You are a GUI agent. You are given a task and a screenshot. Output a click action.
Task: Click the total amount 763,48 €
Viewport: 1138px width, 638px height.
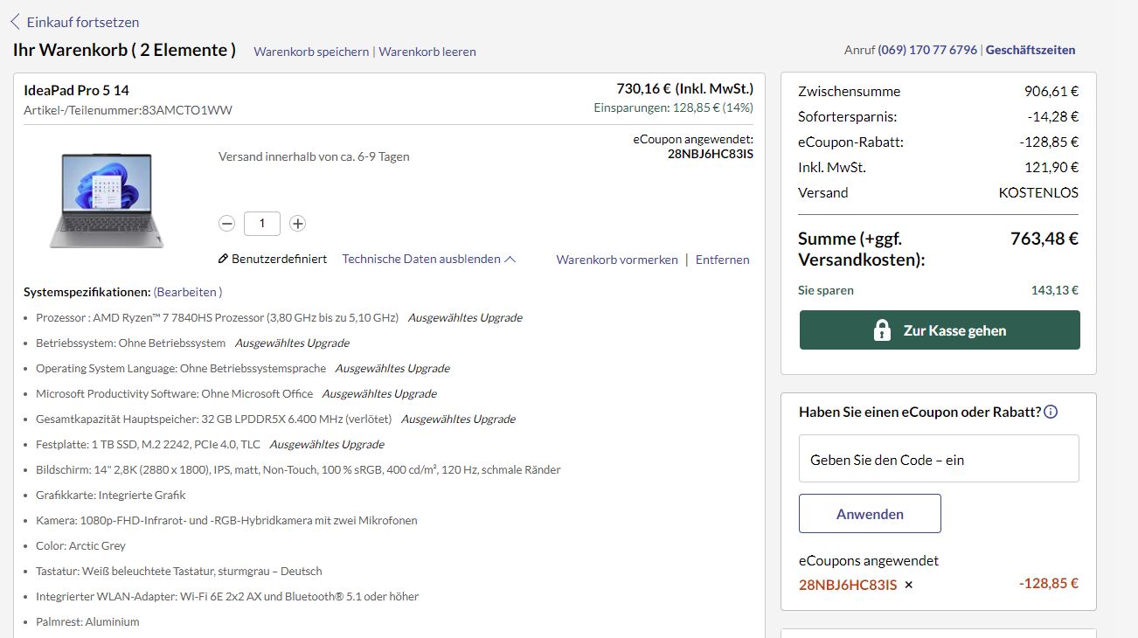click(x=1044, y=239)
